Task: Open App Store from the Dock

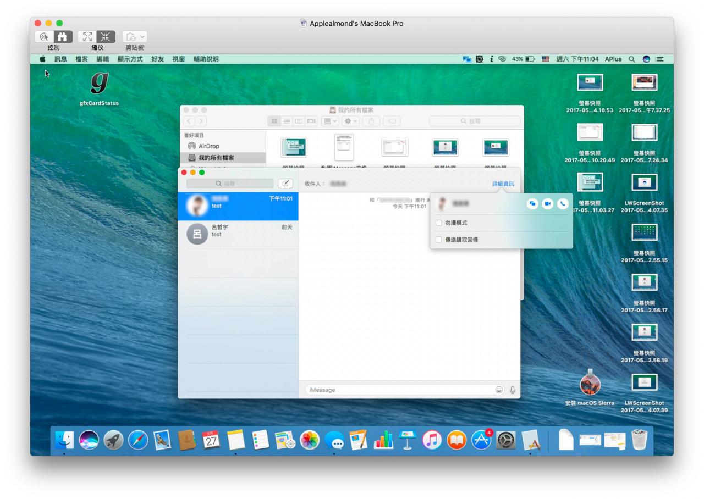Action: tap(481, 440)
